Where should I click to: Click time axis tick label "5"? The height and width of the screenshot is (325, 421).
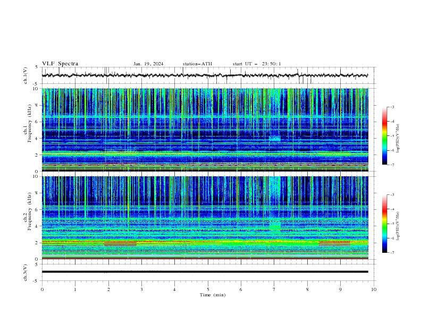click(x=208, y=289)
